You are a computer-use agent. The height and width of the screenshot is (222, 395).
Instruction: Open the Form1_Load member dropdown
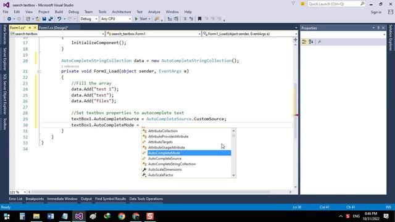[x=250, y=34]
